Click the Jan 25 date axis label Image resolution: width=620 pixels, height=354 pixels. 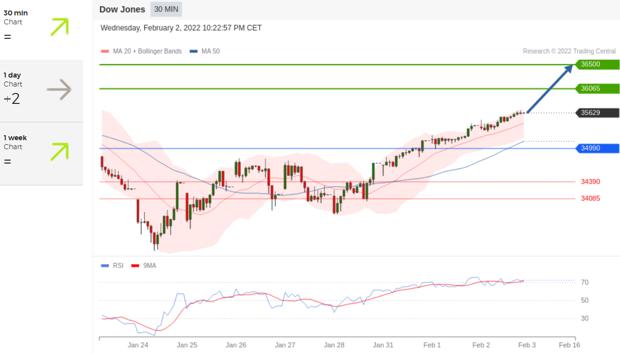(x=187, y=345)
